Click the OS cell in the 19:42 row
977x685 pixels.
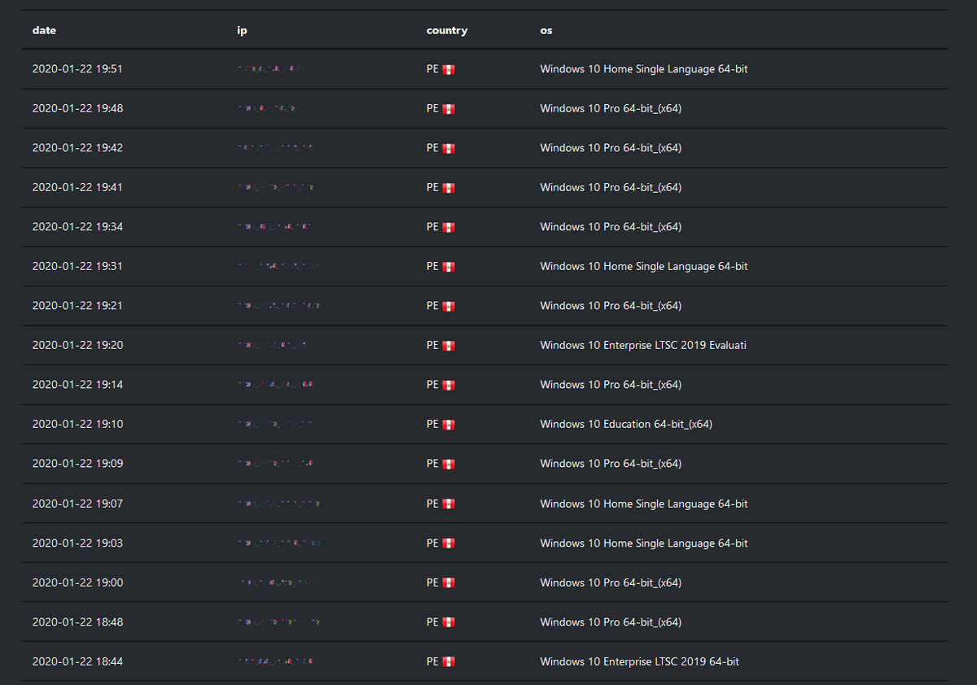tap(611, 148)
